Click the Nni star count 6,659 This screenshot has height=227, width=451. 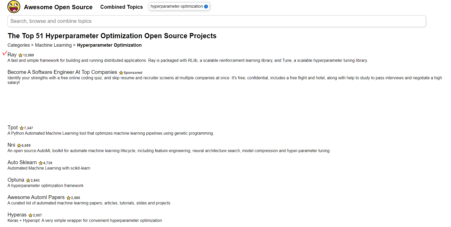click(26, 145)
